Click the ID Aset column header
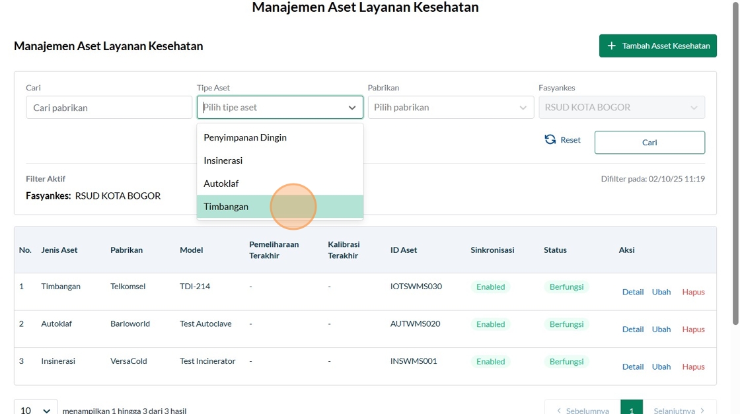Image resolution: width=740 pixels, height=414 pixels. [x=404, y=250]
